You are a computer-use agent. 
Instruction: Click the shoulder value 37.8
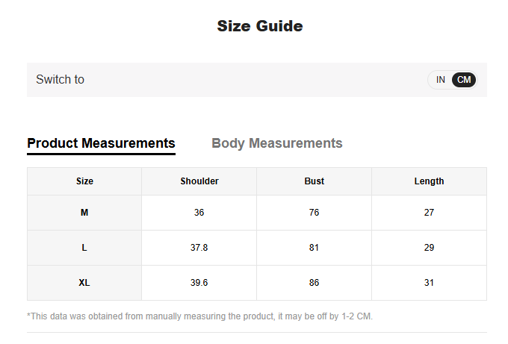(199, 248)
